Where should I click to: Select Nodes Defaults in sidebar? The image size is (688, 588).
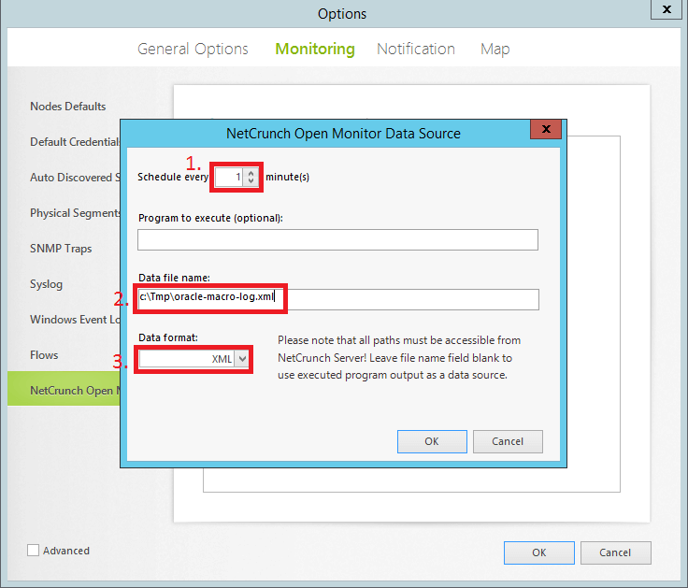tap(67, 107)
